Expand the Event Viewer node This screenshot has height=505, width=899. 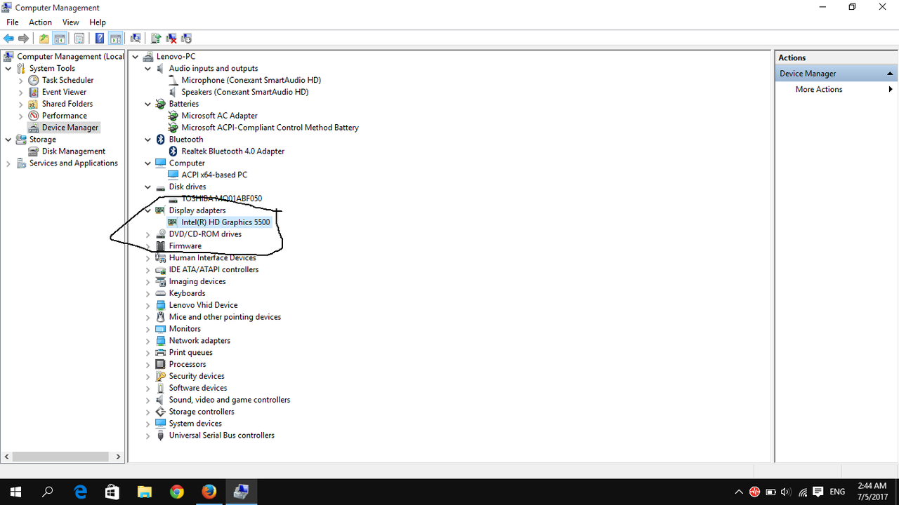[21, 93]
